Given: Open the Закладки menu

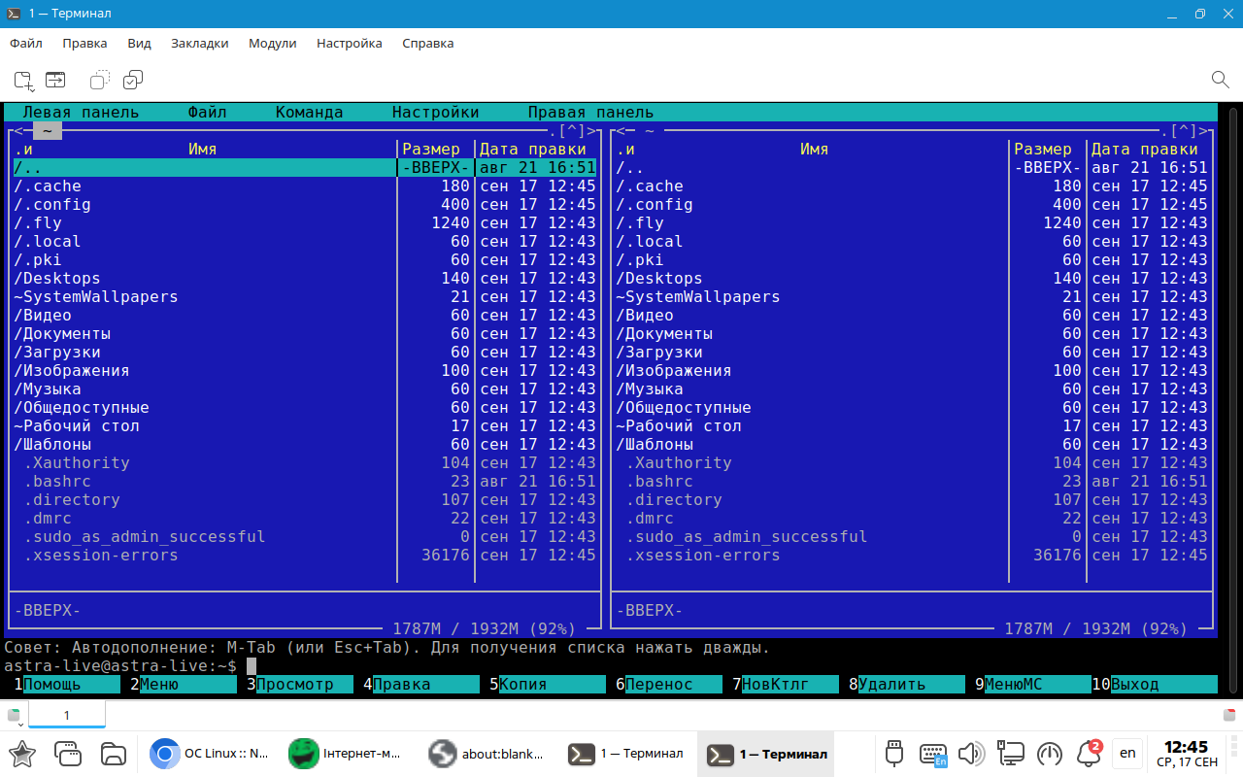Looking at the screenshot, I should (199, 44).
